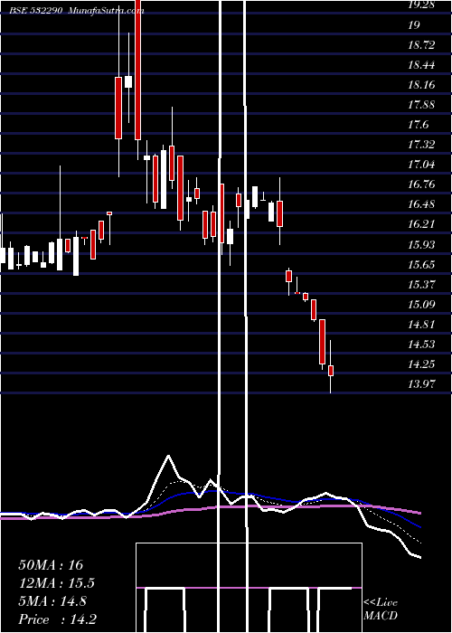452x633 pixels.
Task: Click the 12MA : 15.5 value
Action: [57, 583]
